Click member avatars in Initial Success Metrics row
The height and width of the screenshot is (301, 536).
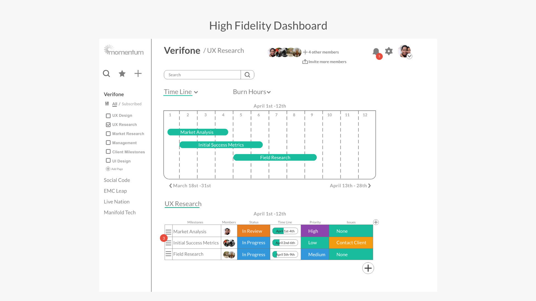[x=229, y=243]
